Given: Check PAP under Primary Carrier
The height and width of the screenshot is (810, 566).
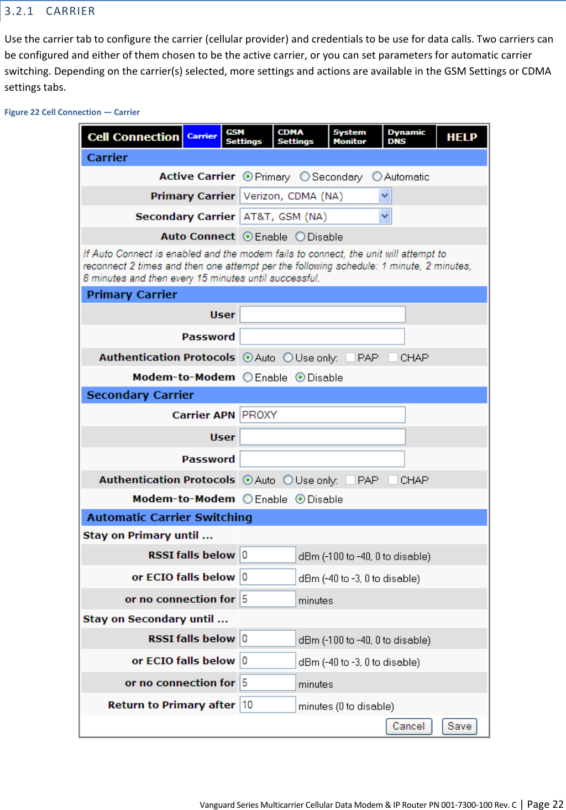Looking at the screenshot, I should click(x=350, y=358).
